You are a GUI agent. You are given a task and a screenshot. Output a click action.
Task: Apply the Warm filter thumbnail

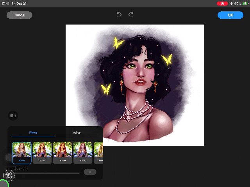(62, 153)
